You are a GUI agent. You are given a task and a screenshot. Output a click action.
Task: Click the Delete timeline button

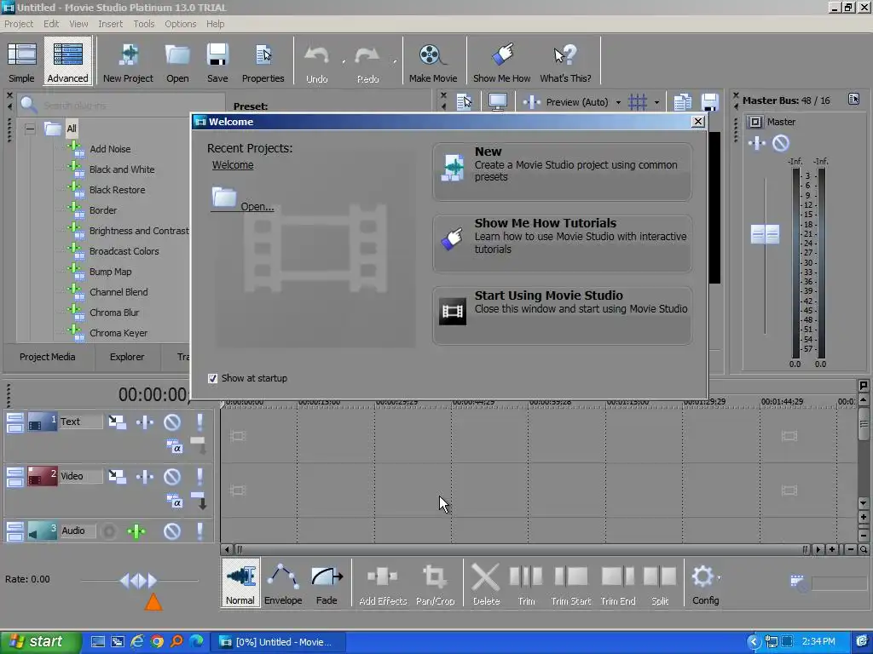pyautogui.click(x=486, y=582)
